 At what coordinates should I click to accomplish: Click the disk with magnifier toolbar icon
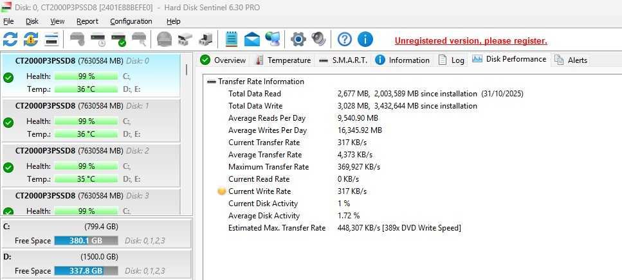(139, 39)
